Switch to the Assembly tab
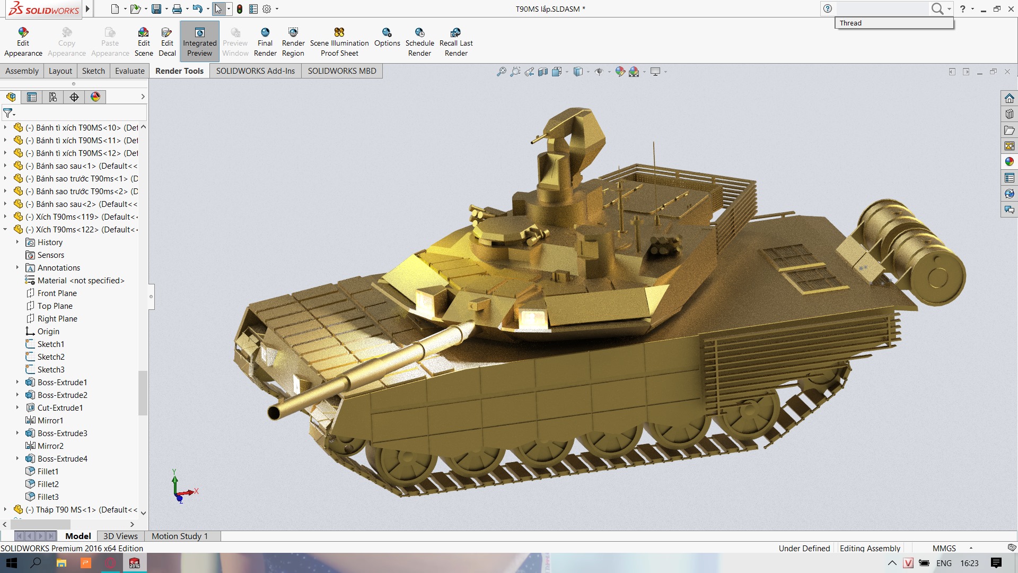Image resolution: width=1018 pixels, height=573 pixels. pos(22,70)
